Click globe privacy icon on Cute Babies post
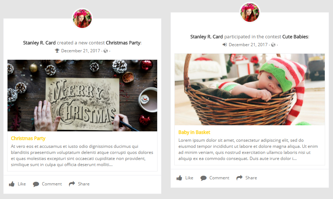The image size is (333, 199). [x=273, y=45]
